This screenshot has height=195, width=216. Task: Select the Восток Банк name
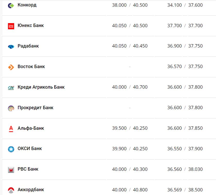(31, 67)
